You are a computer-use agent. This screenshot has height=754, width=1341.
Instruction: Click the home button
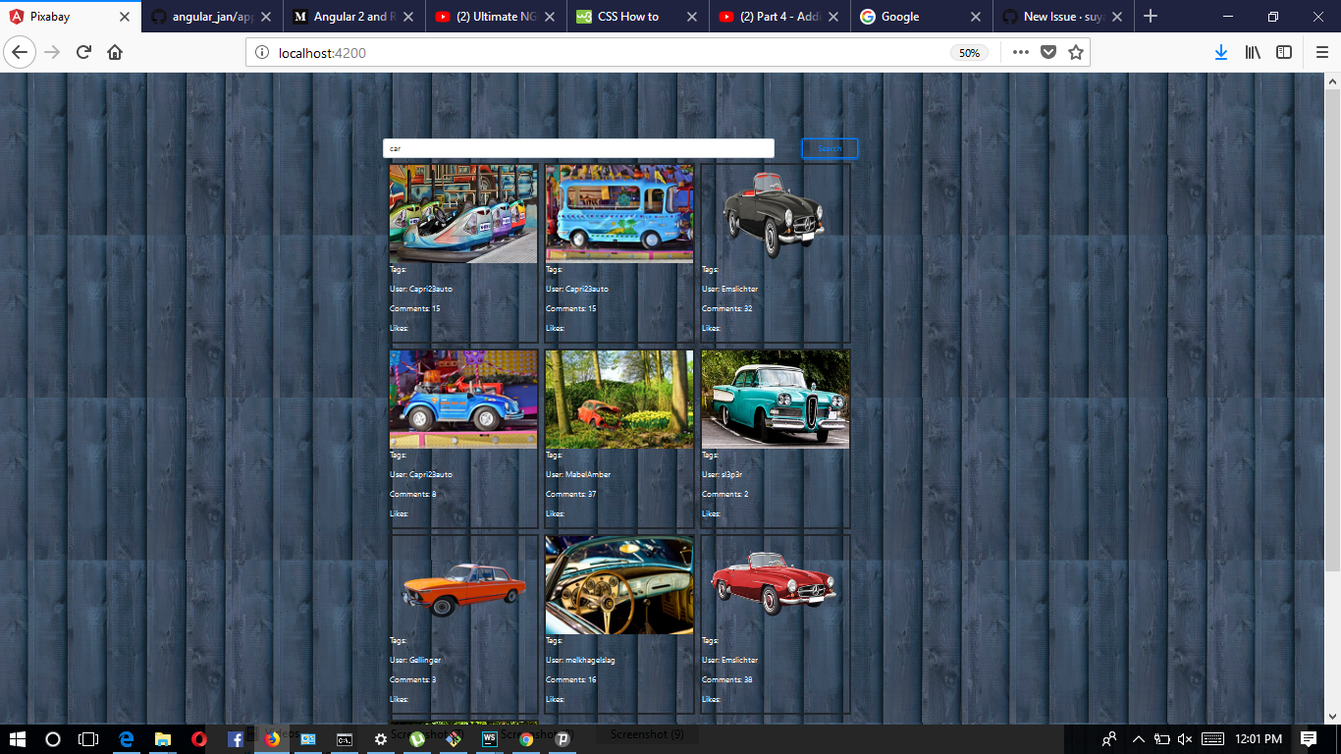(x=116, y=53)
